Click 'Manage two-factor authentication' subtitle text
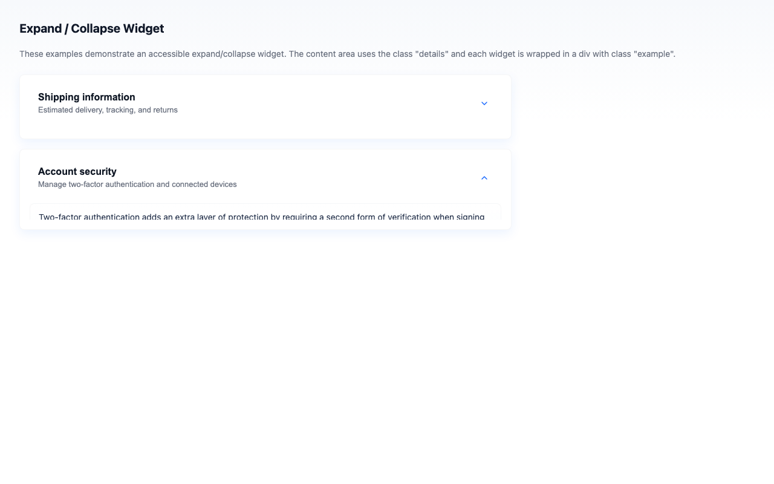The image size is (774, 484). tap(137, 184)
